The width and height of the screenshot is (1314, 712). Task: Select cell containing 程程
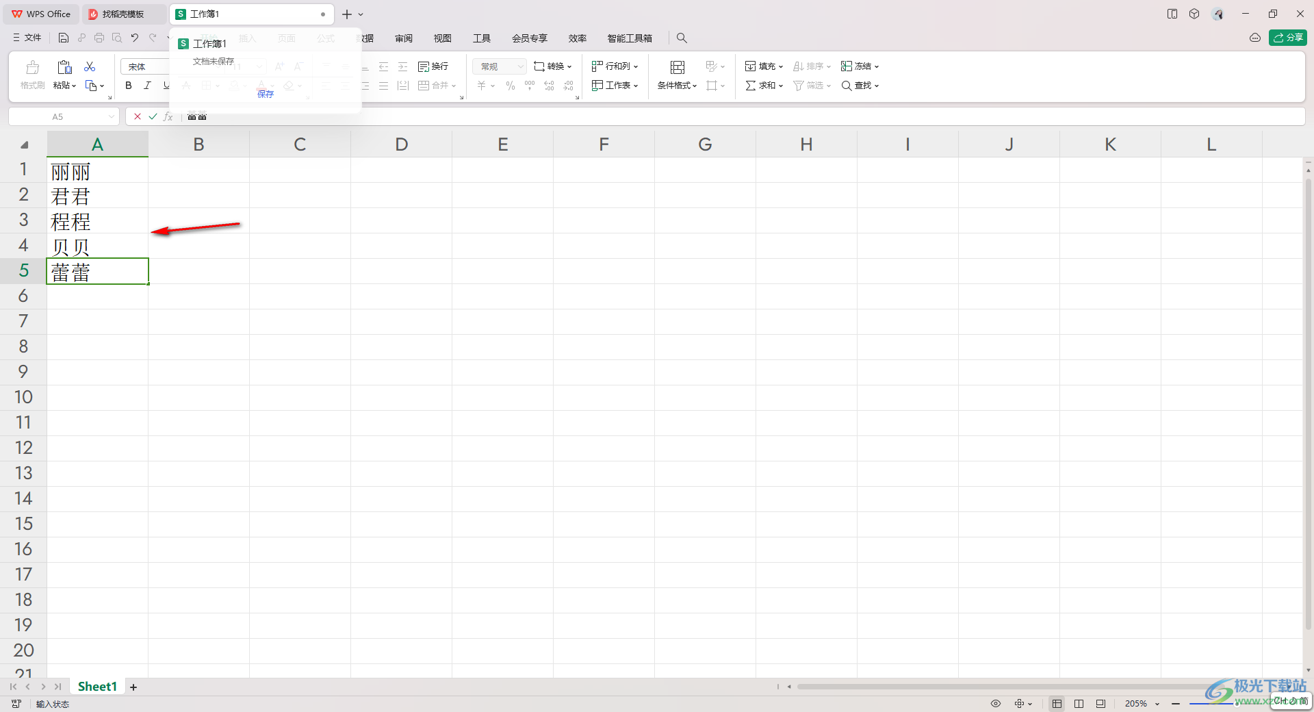pos(97,220)
